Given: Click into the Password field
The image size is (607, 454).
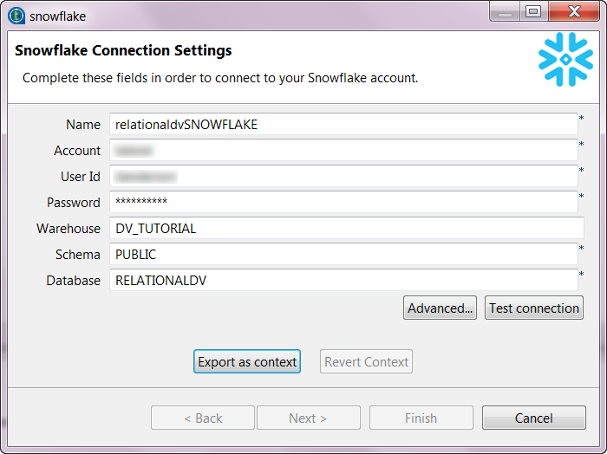Looking at the screenshot, I should 343,203.
